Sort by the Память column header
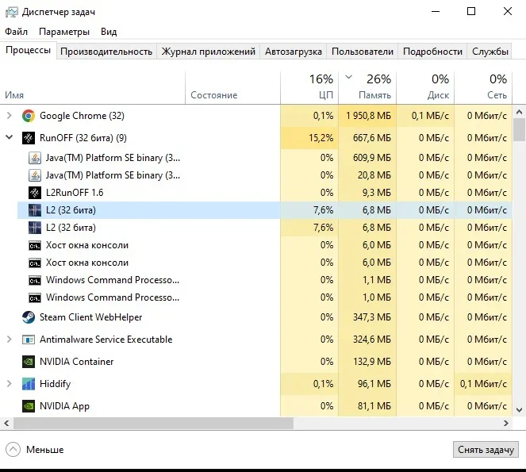The width and height of the screenshot is (526, 472). click(367, 87)
